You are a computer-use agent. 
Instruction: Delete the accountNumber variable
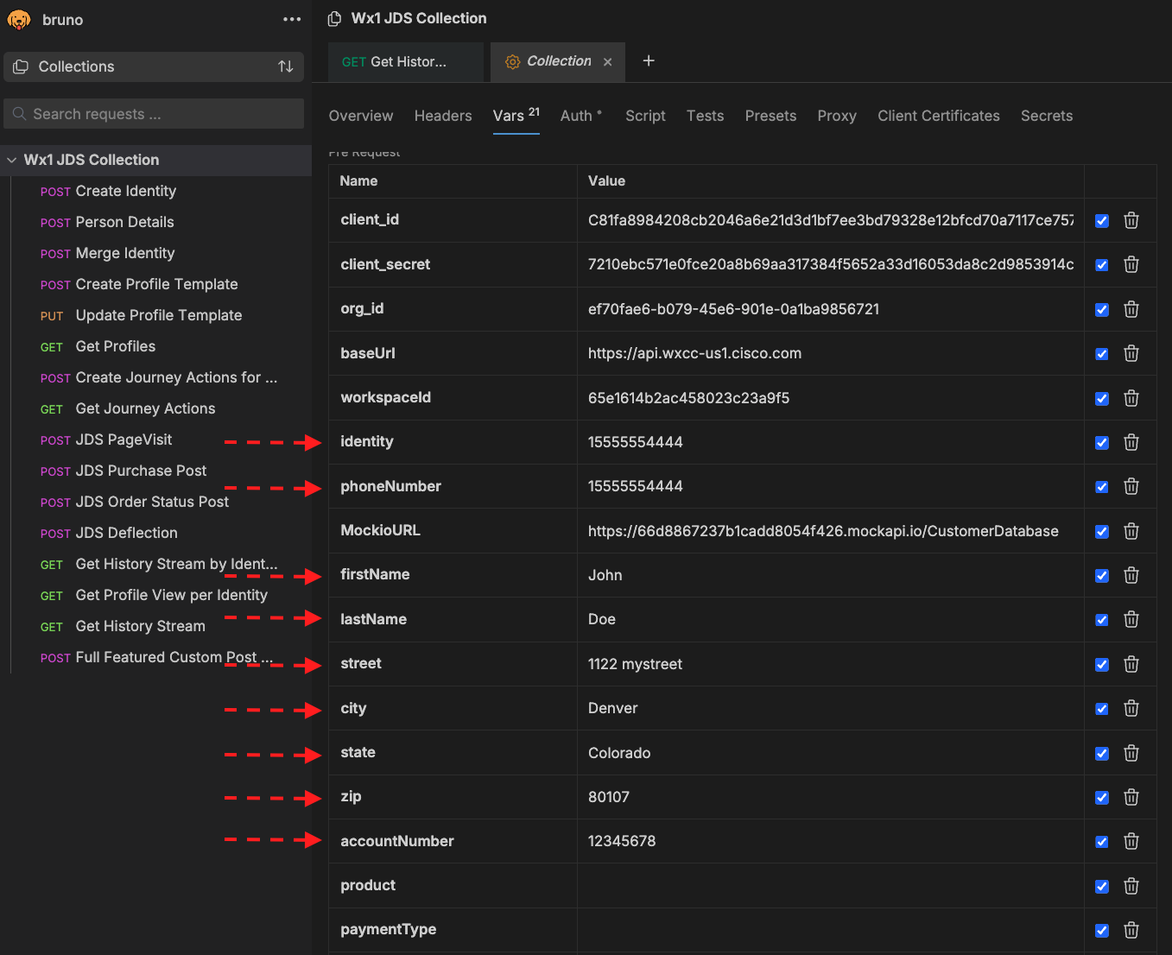point(1131,841)
